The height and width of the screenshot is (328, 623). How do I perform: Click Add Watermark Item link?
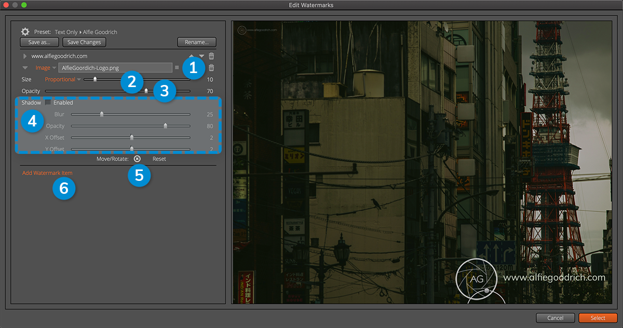point(47,173)
